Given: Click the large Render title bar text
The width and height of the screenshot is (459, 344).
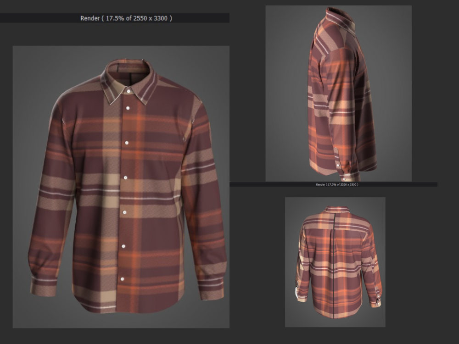Looking at the screenshot, I should 126,18.
